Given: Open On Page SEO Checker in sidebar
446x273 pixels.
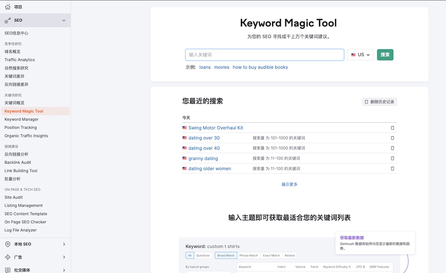Looking at the screenshot, I should click(x=25, y=222).
